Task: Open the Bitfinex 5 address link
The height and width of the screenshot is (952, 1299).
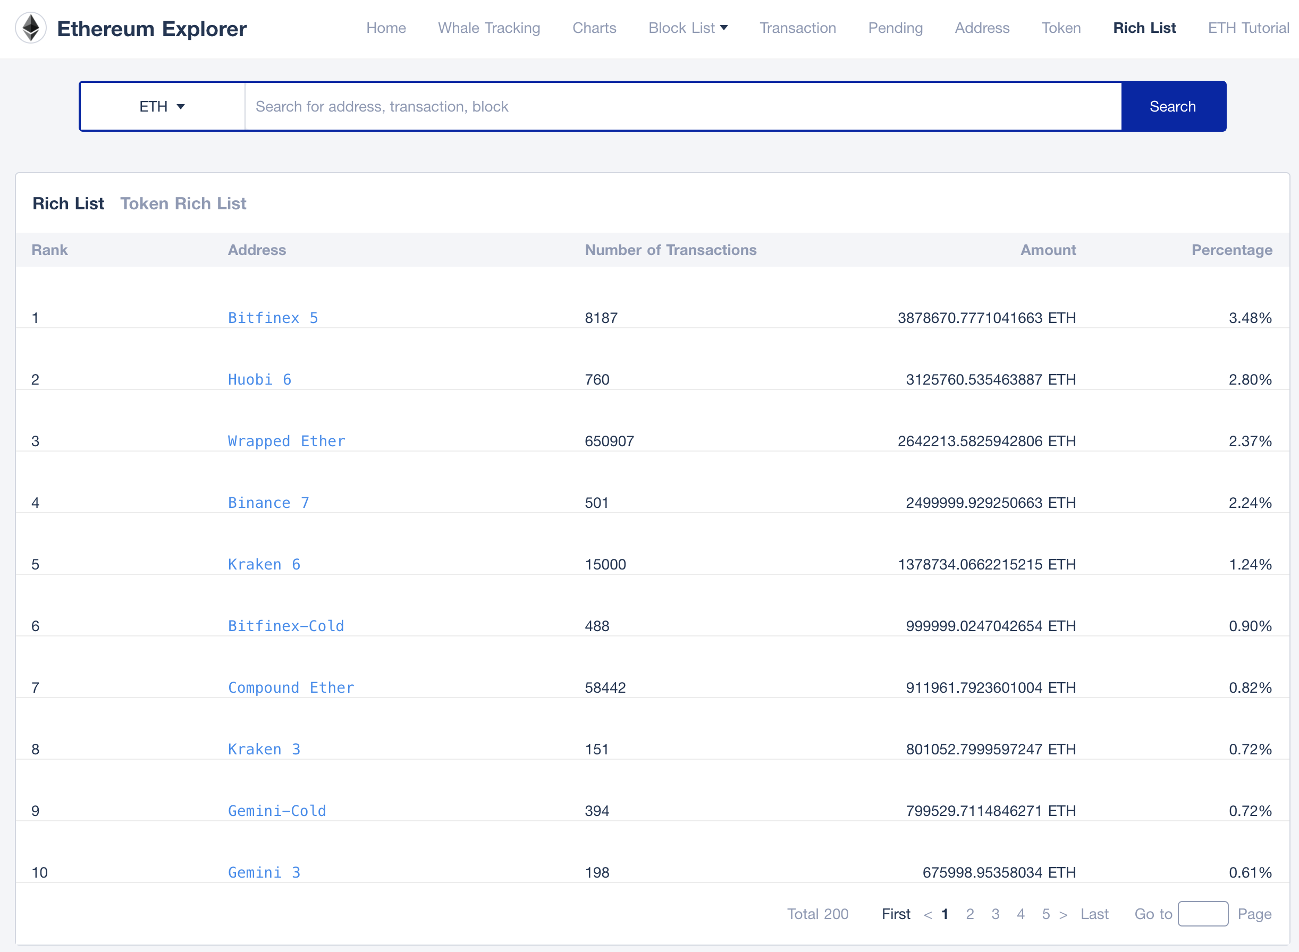Action: (273, 318)
